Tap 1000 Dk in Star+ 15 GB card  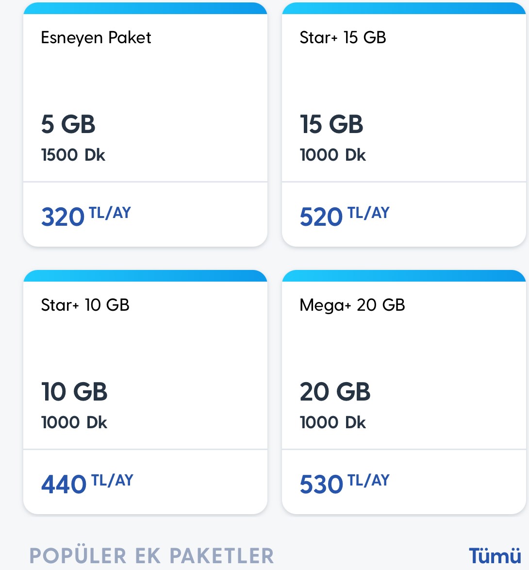tap(333, 155)
